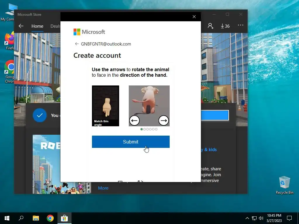The height and width of the screenshot is (224, 299).
Task: Click the More link in Microsoft Store
Action: 103,188
